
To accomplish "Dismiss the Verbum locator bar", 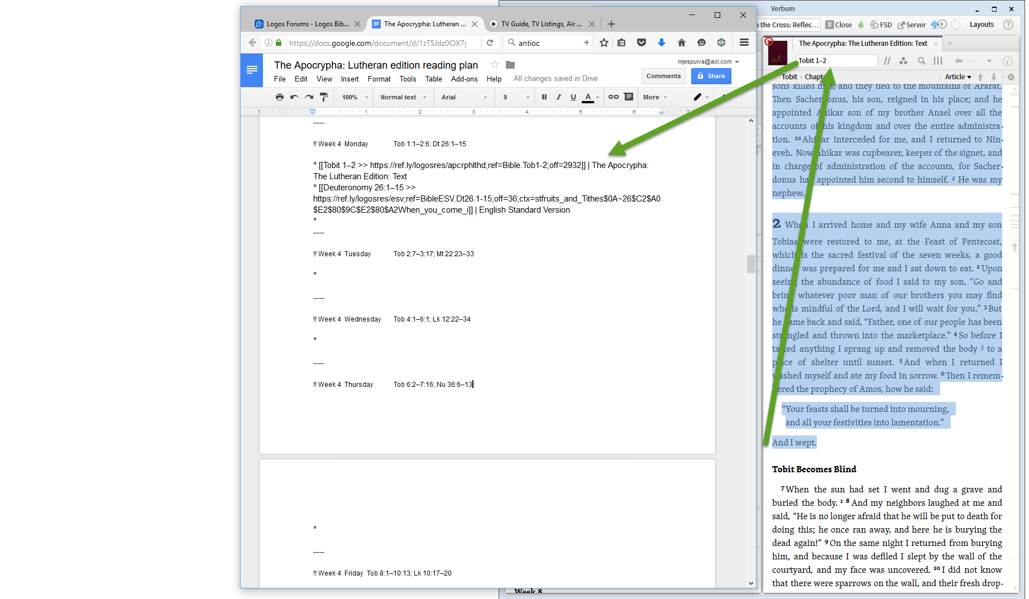I will [x=1011, y=77].
